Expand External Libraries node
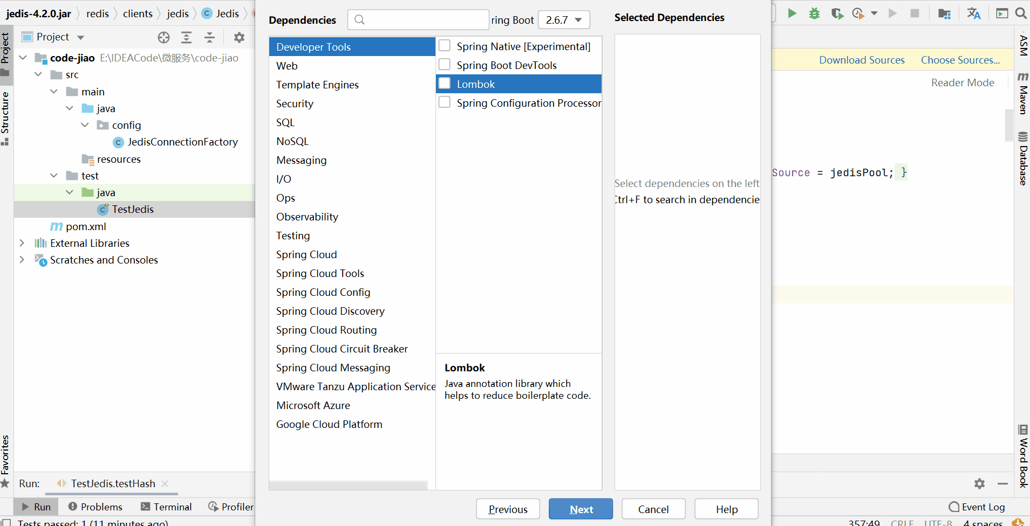Screen dimensions: 1030x526 (x=22, y=243)
